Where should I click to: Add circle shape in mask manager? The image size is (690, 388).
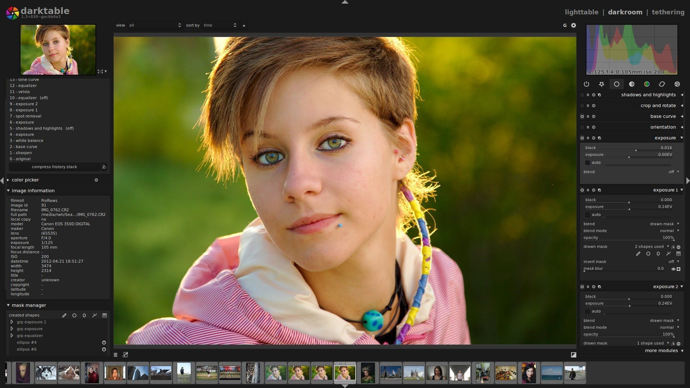74,315
